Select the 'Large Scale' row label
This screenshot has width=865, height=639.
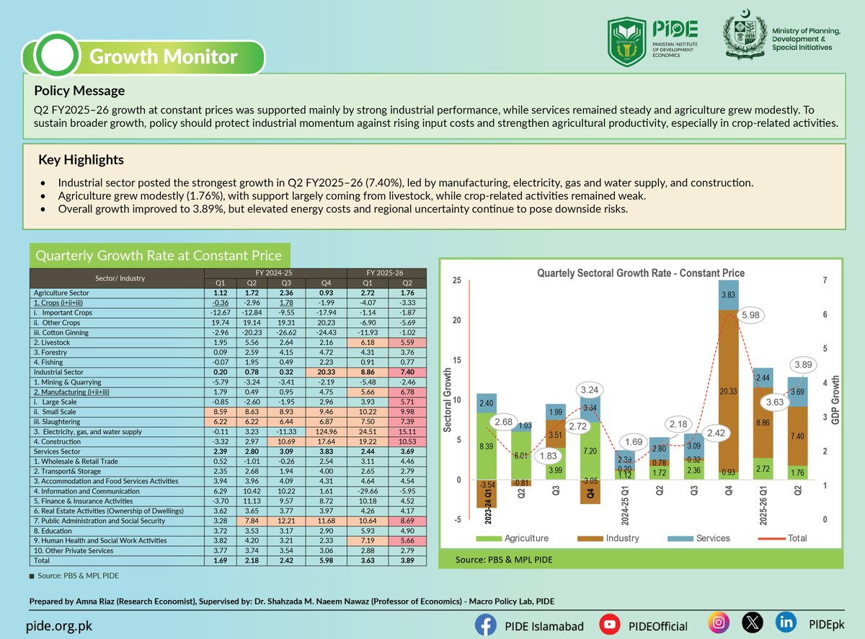point(57,402)
